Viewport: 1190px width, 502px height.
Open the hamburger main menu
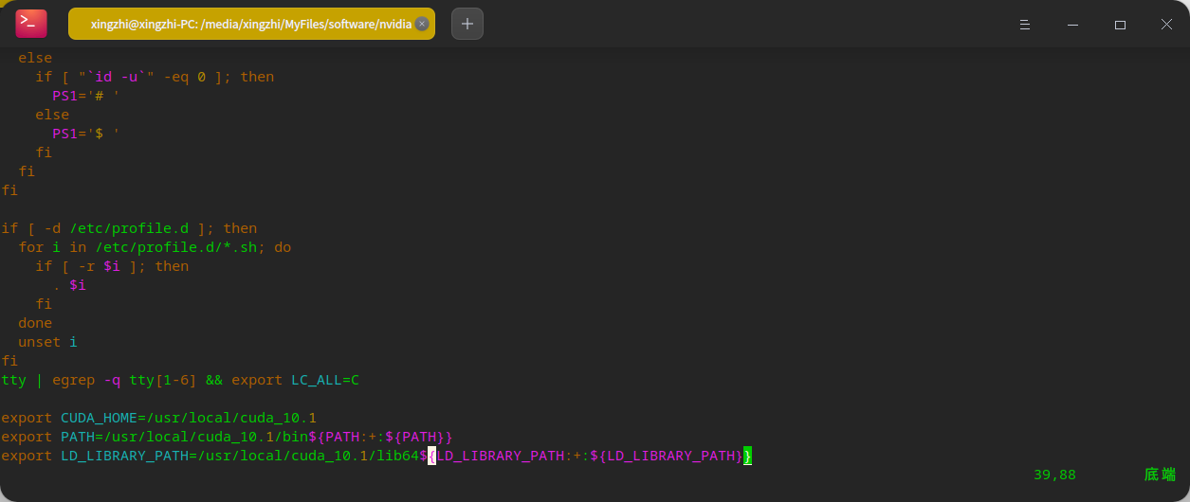(1024, 25)
